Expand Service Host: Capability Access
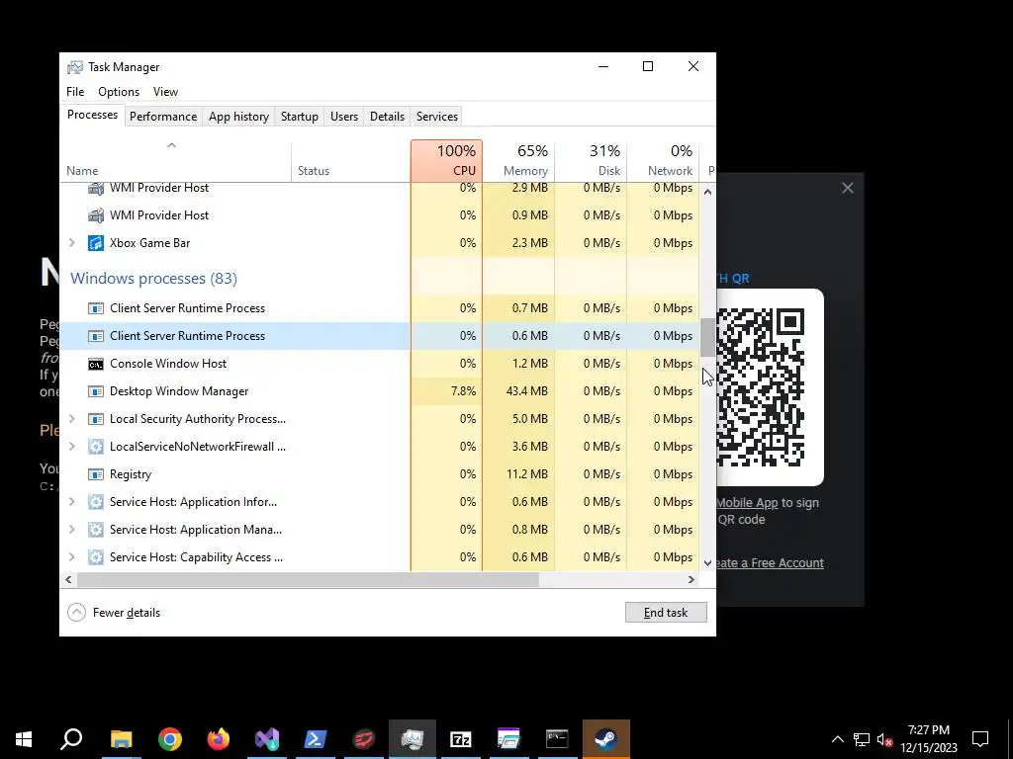 [71, 557]
